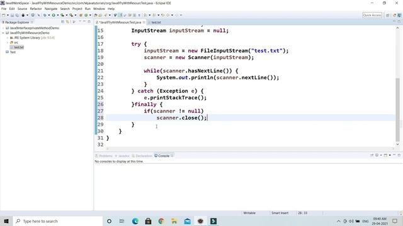This screenshot has width=403, height=226.
Task: Switch to the Java perspective icon
Action: click(399, 15)
